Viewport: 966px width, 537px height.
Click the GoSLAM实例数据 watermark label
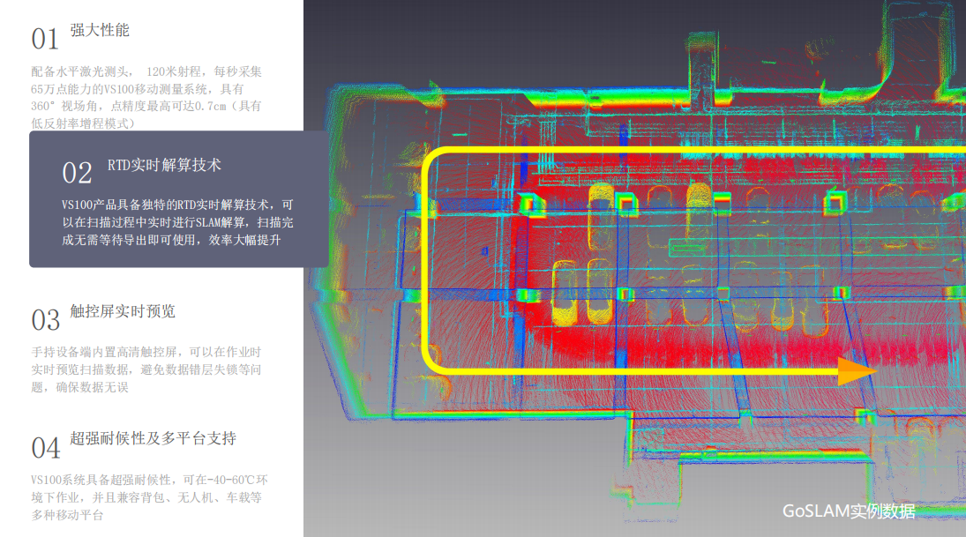[x=849, y=511]
